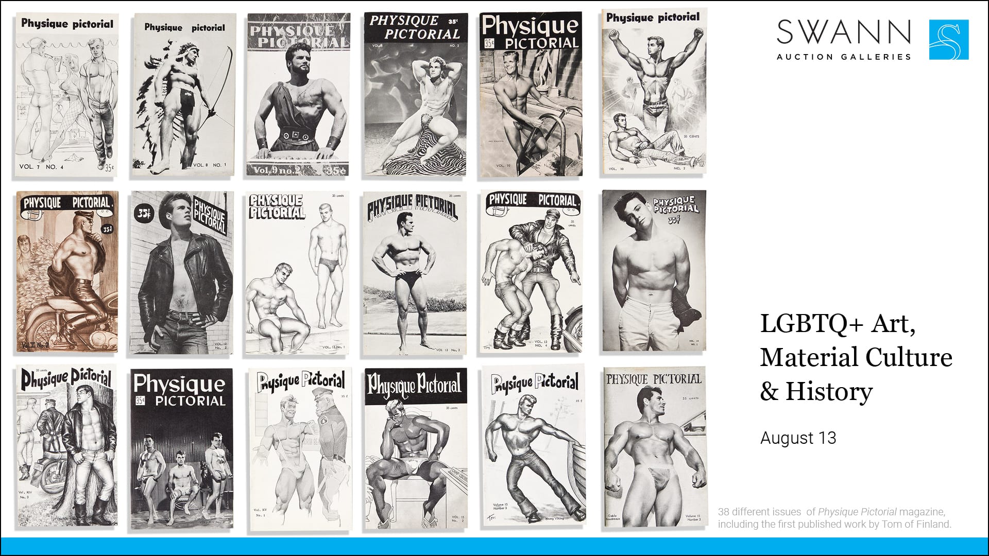Image resolution: width=989 pixels, height=556 pixels.
Task: Select the leather jacket photo cover
Action: click(x=182, y=273)
